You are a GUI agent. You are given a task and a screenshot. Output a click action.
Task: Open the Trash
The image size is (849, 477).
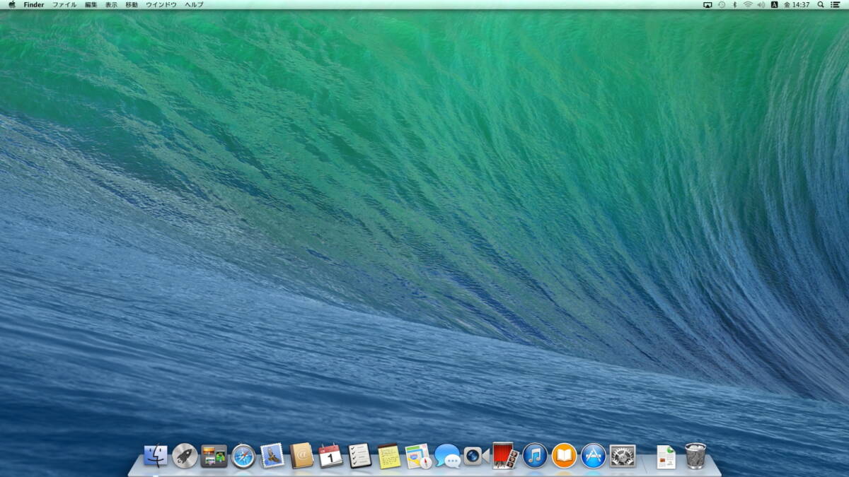[695, 456]
